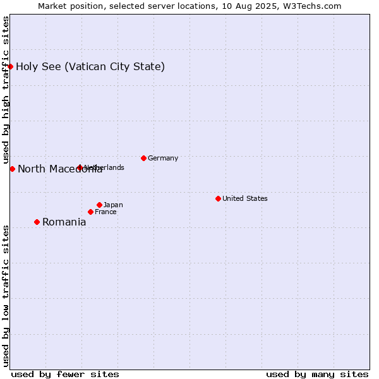Click the 'Japan' label text
Viewport: 379px width, 379px height.
113,205
